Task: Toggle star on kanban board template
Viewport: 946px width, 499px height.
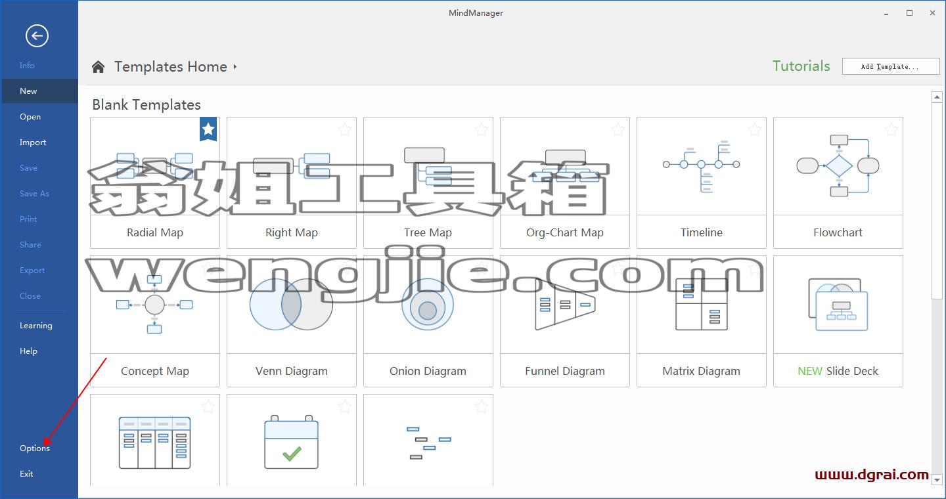Action: 208,406
